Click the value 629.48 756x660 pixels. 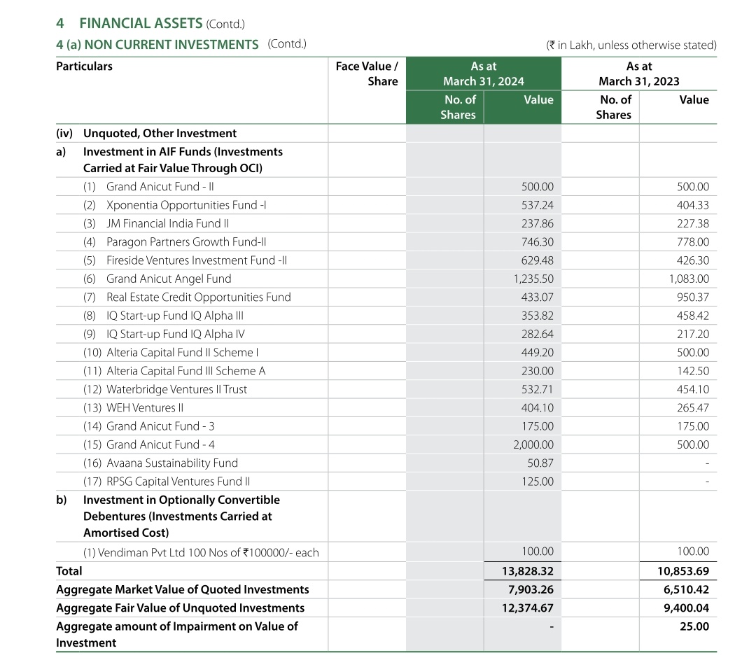pyautogui.click(x=537, y=260)
